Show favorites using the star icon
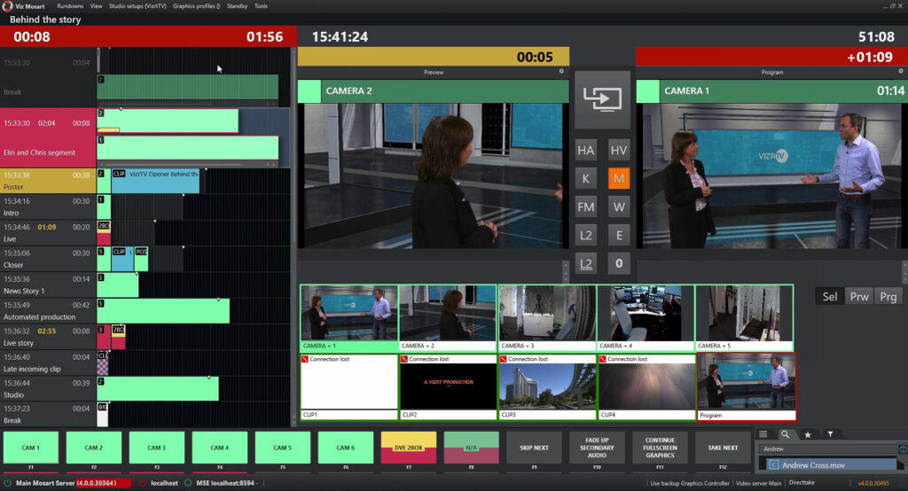The height and width of the screenshot is (491, 908). [807, 434]
